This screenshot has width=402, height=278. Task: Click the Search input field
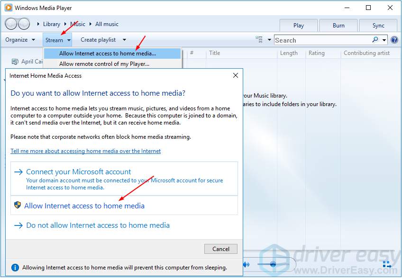click(x=322, y=40)
